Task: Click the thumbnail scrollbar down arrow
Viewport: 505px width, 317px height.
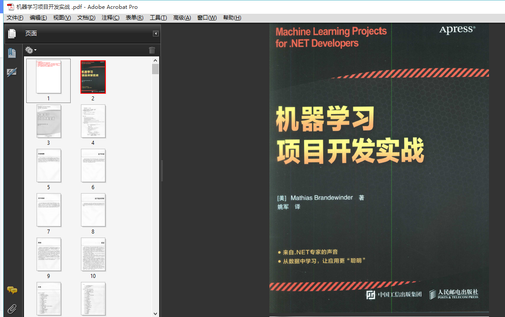Action: tap(155, 313)
